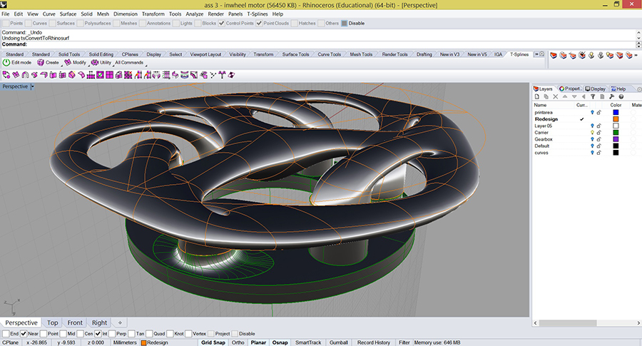The width and height of the screenshot is (642, 346).
Task: Uncheck the Near osnap checkbox
Action: click(24, 333)
